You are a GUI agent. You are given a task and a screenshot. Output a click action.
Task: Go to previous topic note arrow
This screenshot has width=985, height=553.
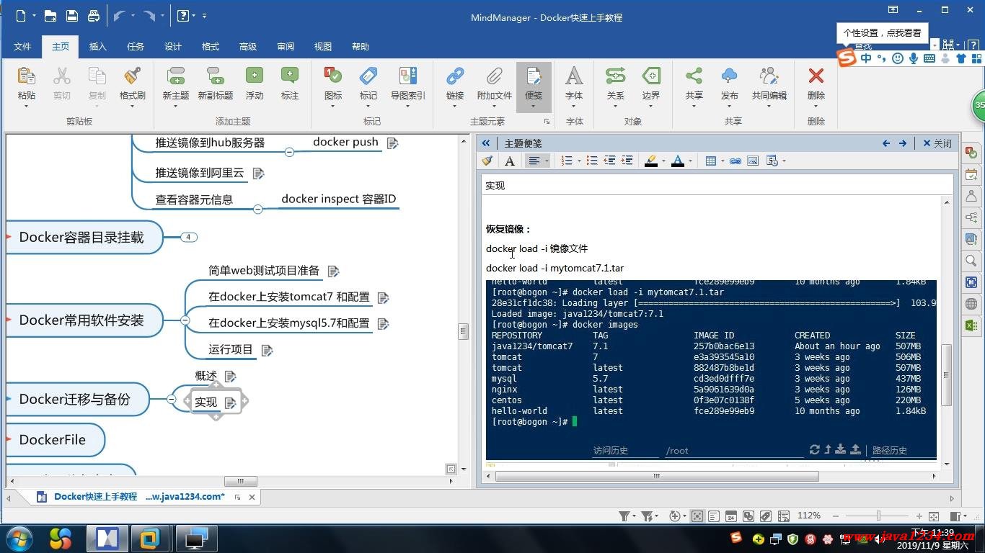(x=886, y=143)
